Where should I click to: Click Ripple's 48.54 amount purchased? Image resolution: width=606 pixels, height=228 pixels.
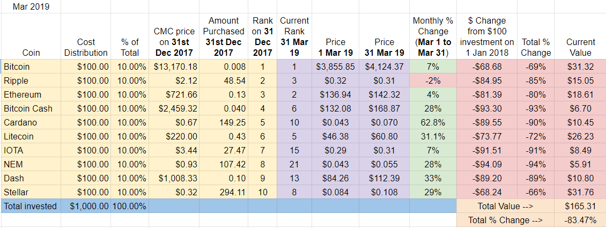(x=224, y=81)
